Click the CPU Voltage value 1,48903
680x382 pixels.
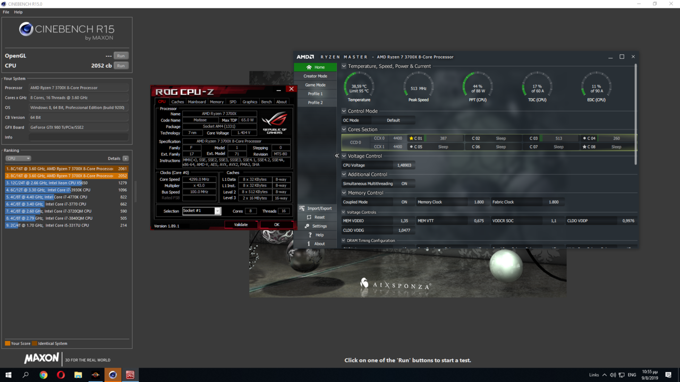click(404, 166)
